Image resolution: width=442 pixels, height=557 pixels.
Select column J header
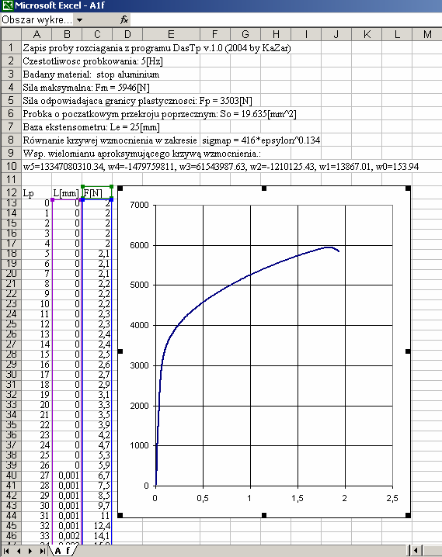coord(336,34)
